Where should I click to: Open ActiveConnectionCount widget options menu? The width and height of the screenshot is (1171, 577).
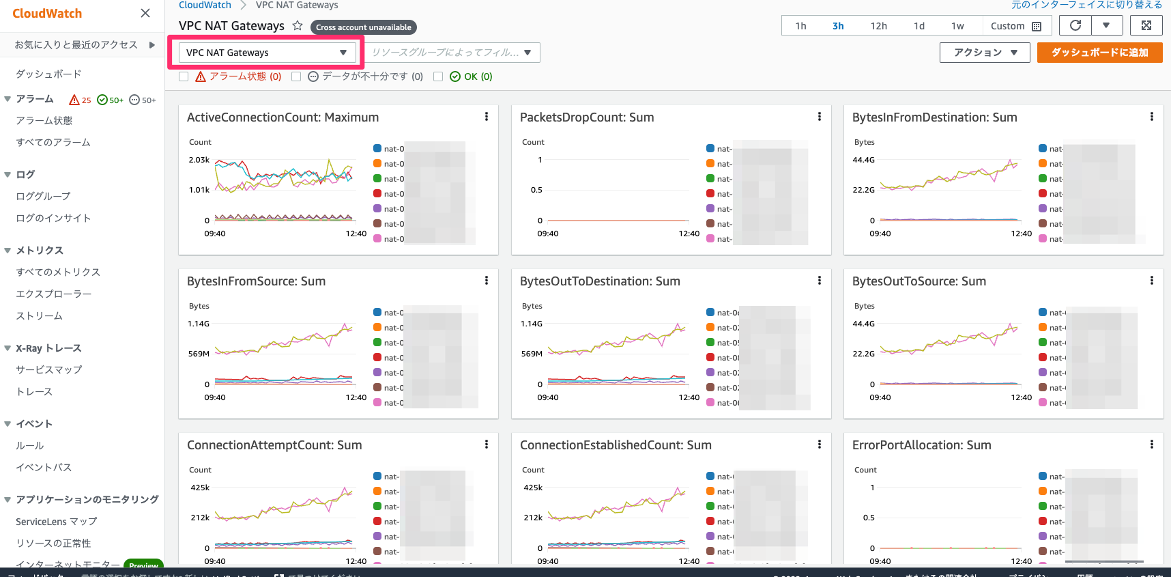[x=487, y=117]
